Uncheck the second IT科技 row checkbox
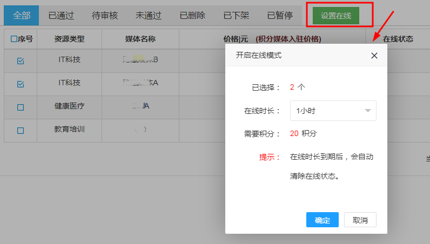 pyautogui.click(x=21, y=84)
